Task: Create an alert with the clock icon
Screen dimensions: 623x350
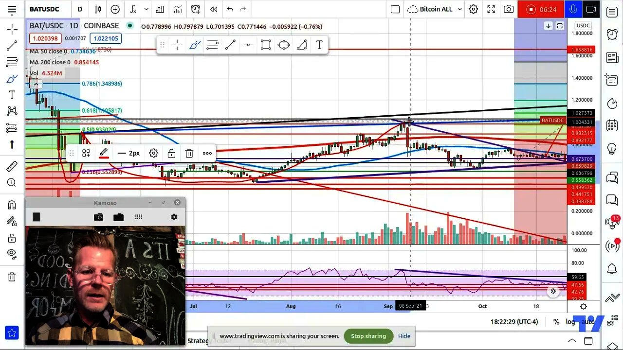Action: [x=196, y=9]
